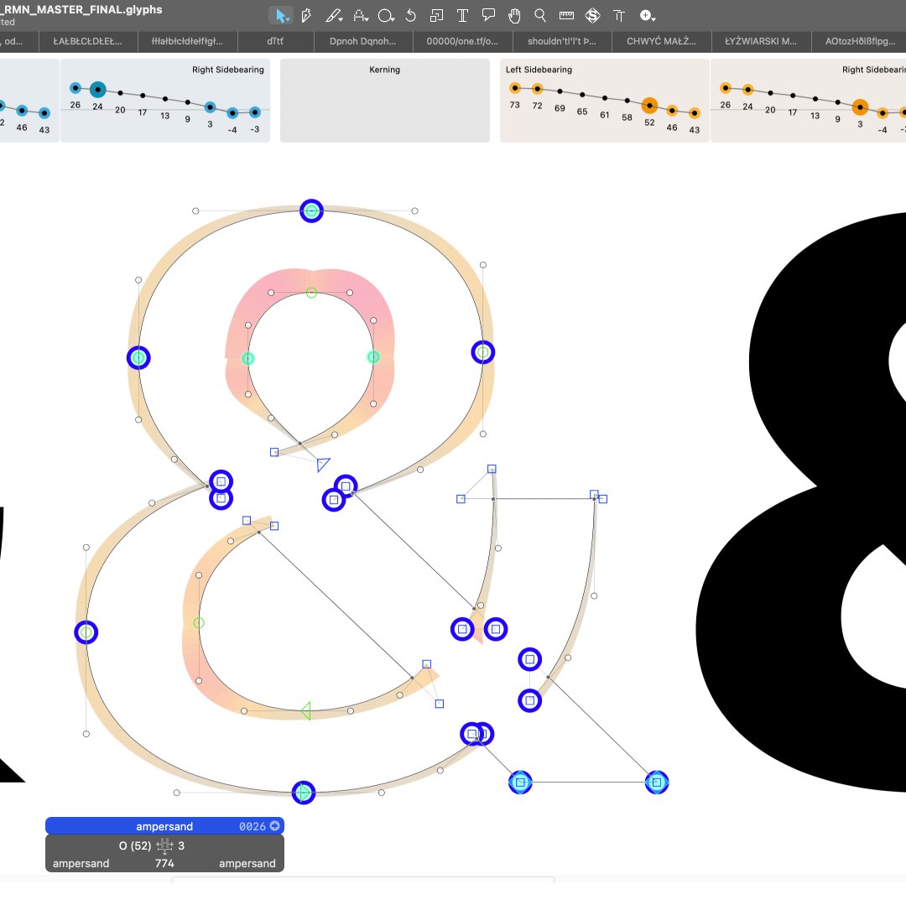The width and height of the screenshot is (906, 905).
Task: Open the Primitives circle tool dropdown
Action: click(x=385, y=16)
